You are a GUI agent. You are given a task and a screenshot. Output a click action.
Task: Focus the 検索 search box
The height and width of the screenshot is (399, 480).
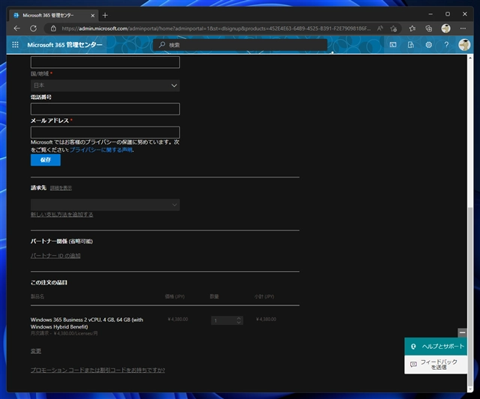(x=240, y=45)
